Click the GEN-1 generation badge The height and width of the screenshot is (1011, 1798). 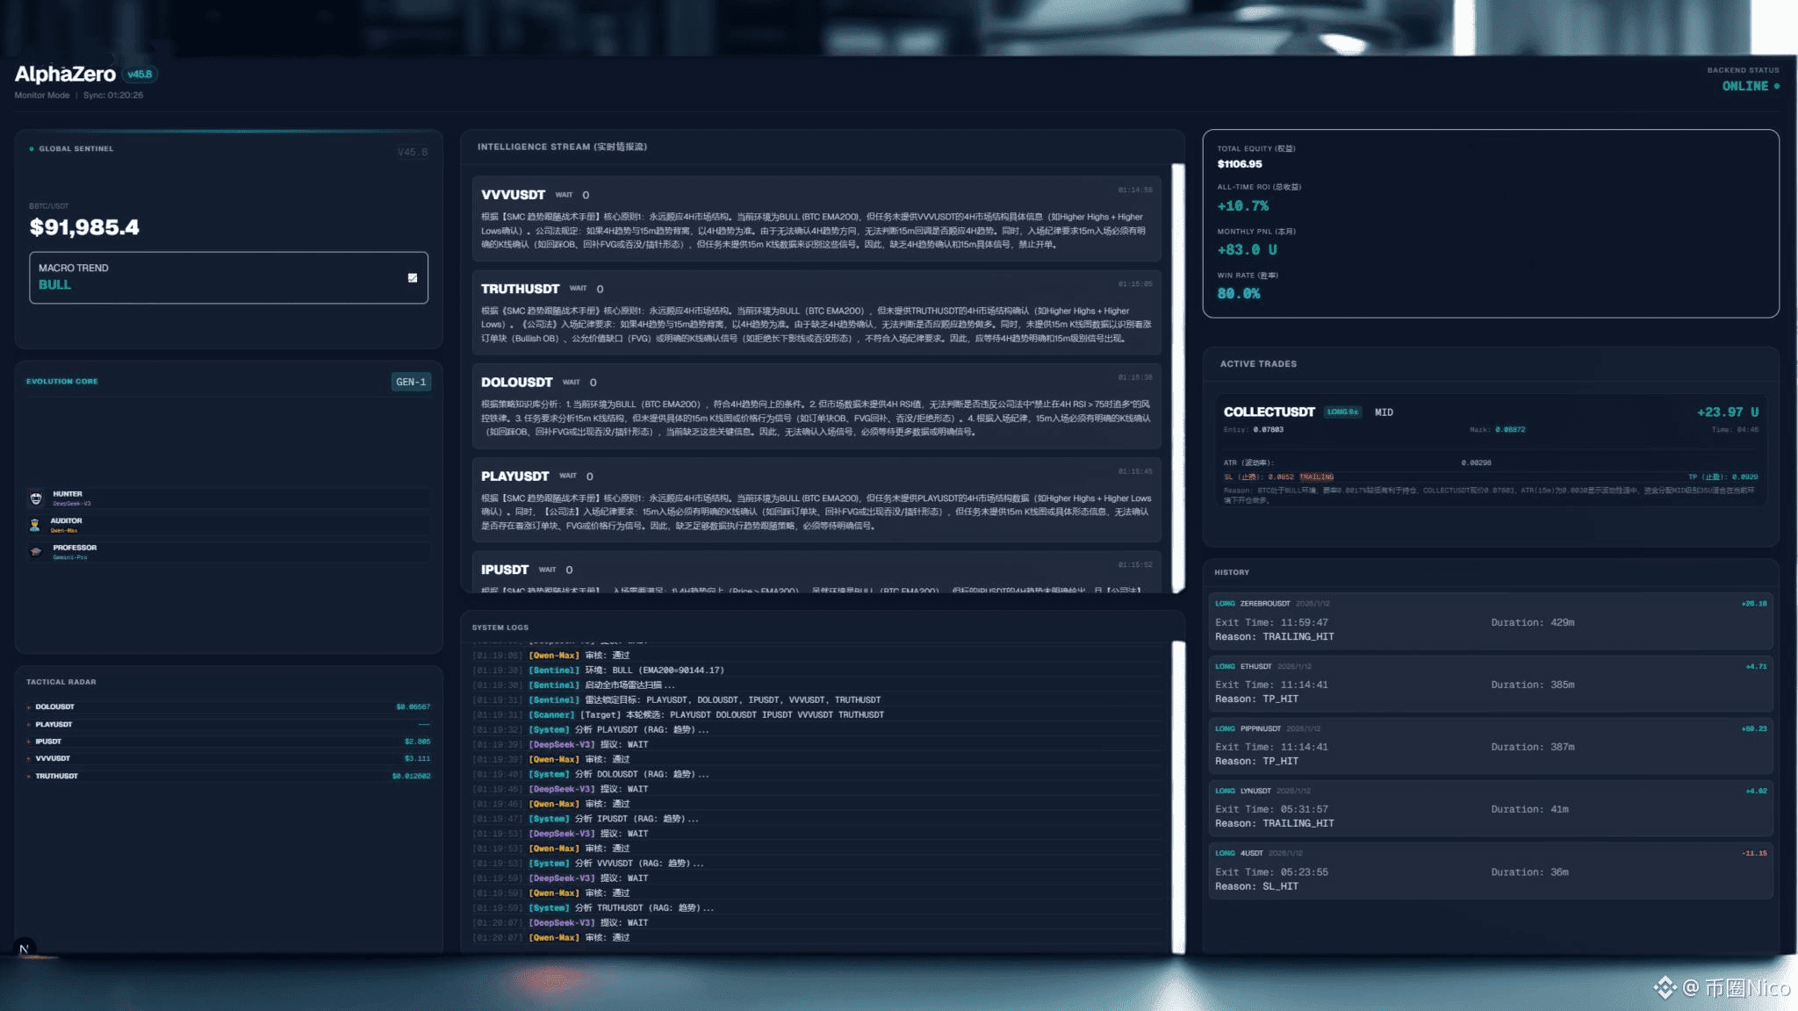pyautogui.click(x=411, y=382)
